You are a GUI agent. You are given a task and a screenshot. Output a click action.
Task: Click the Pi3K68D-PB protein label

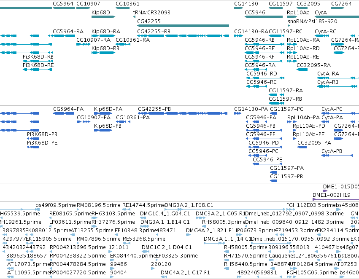pyautogui.click(x=42, y=134)
